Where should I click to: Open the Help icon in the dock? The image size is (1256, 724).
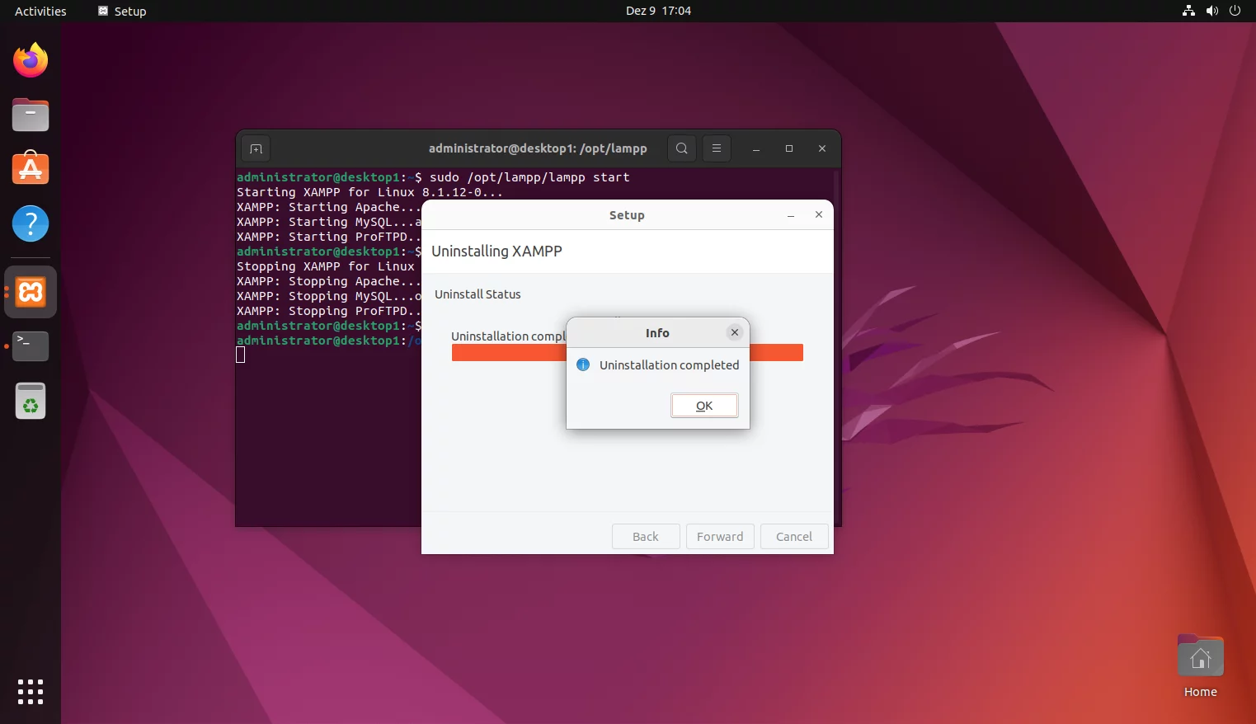point(31,223)
